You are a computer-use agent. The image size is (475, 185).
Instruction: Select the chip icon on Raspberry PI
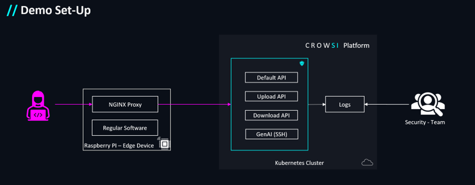[x=163, y=143]
